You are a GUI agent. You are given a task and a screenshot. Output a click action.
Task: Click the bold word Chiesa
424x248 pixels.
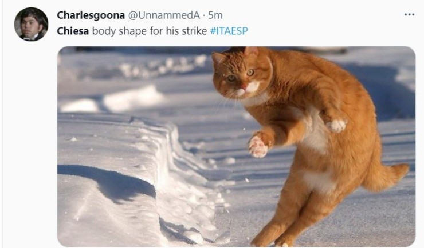coord(73,31)
